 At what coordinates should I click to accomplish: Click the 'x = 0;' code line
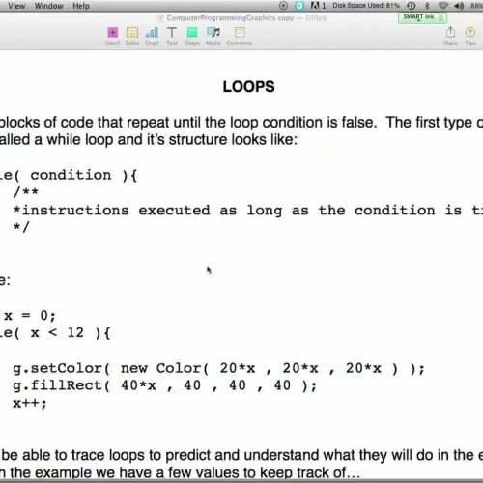tap(30, 315)
